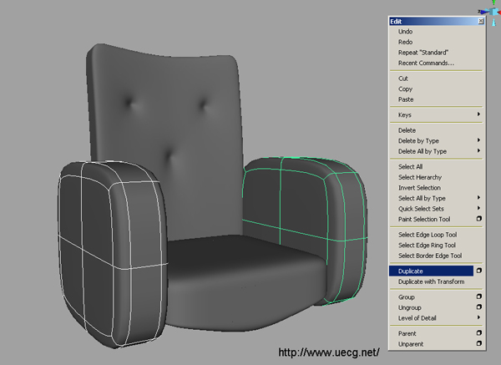
Task: Activate Select Edge Loop Tool
Action: pos(428,235)
